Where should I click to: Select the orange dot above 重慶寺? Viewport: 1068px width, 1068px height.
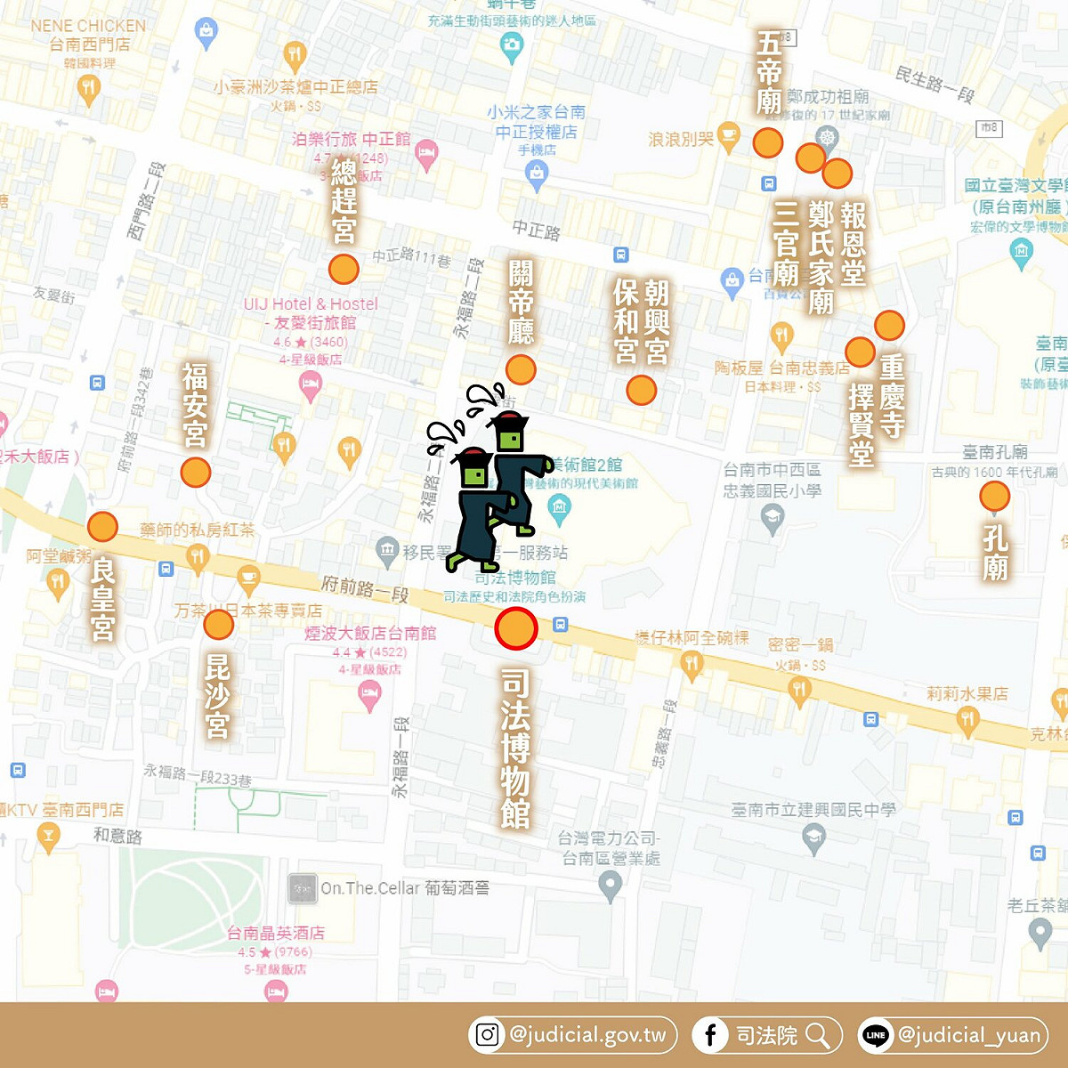(889, 325)
